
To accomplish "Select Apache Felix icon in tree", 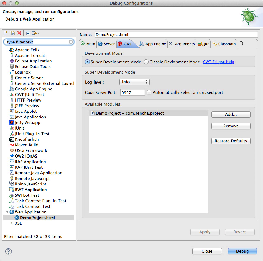I will click(x=12, y=50).
